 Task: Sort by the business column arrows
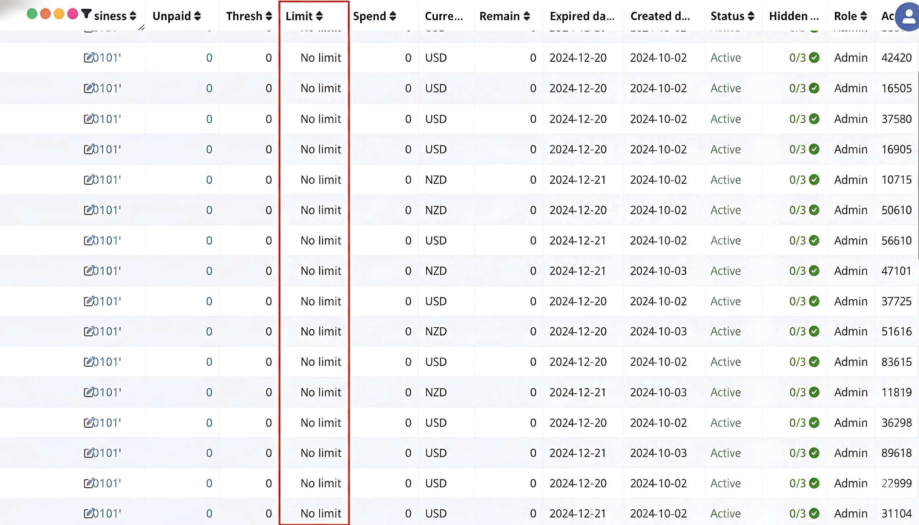click(133, 16)
